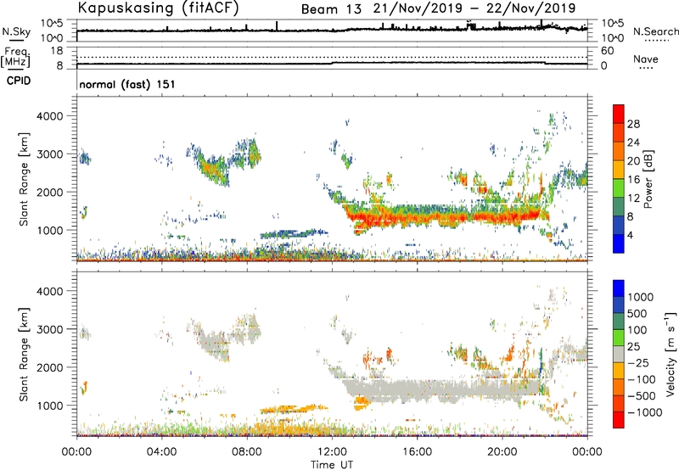Click the "20:00" time axis label
This screenshot has height=470, width=679.
coord(502,452)
